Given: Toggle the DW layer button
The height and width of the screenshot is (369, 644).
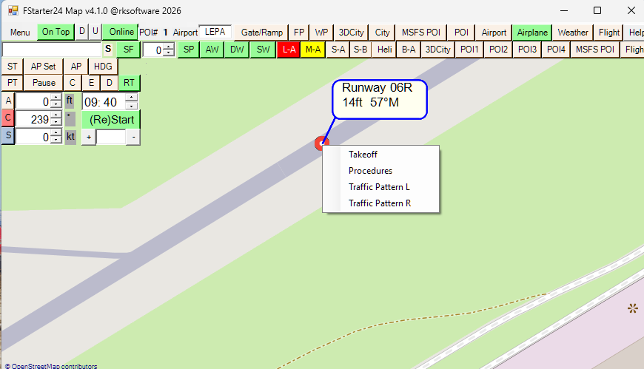Looking at the screenshot, I should [x=237, y=50].
